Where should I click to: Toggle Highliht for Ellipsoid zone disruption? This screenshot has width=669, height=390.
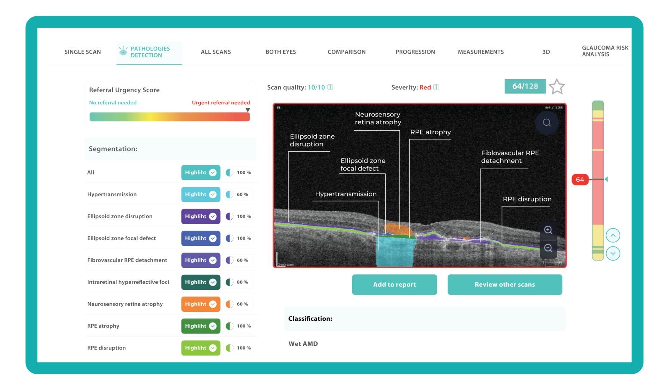[200, 216]
